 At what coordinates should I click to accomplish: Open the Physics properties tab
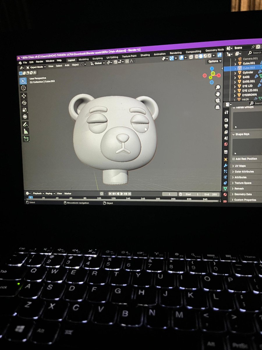226,177
